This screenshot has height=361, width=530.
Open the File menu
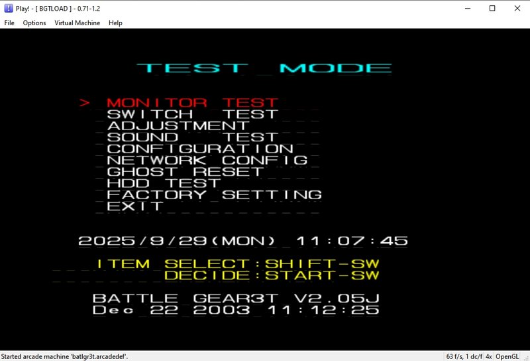click(9, 23)
